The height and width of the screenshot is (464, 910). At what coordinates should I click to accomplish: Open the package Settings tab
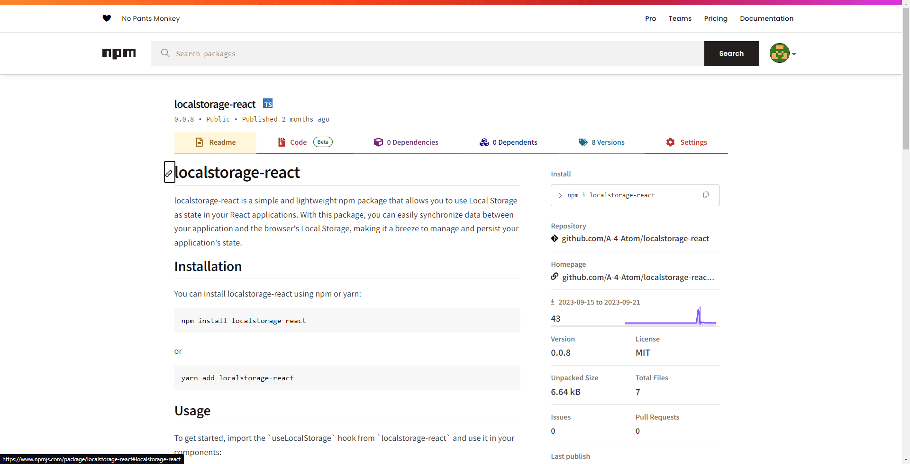(x=686, y=142)
